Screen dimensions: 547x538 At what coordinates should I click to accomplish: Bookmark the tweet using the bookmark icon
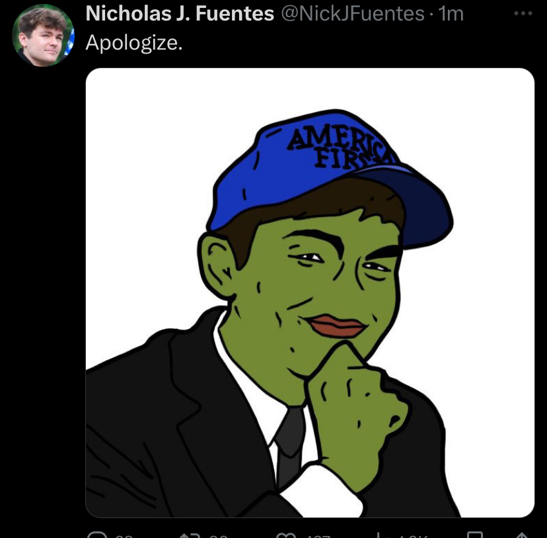475,535
